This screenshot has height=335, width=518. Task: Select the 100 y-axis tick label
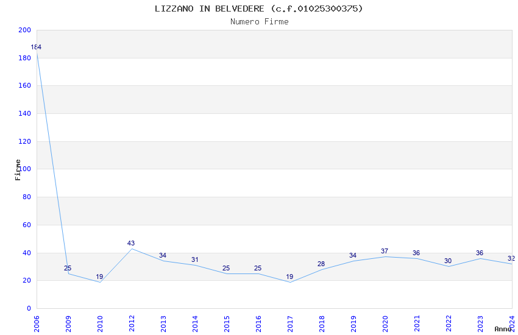click(24, 169)
